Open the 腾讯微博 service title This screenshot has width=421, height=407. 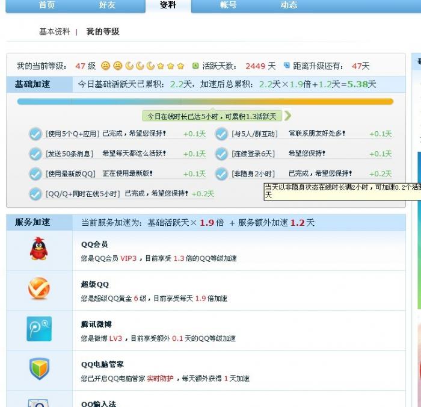(96, 325)
